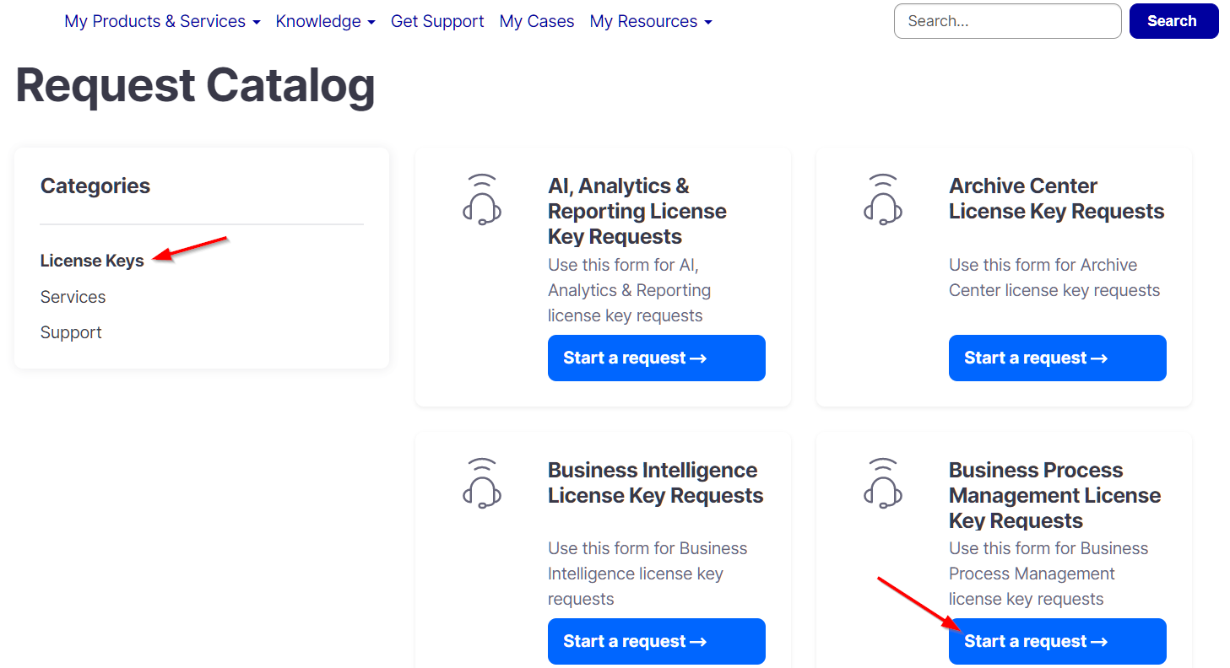
Task: Open the Knowledge dropdown menu
Action: [x=325, y=21]
